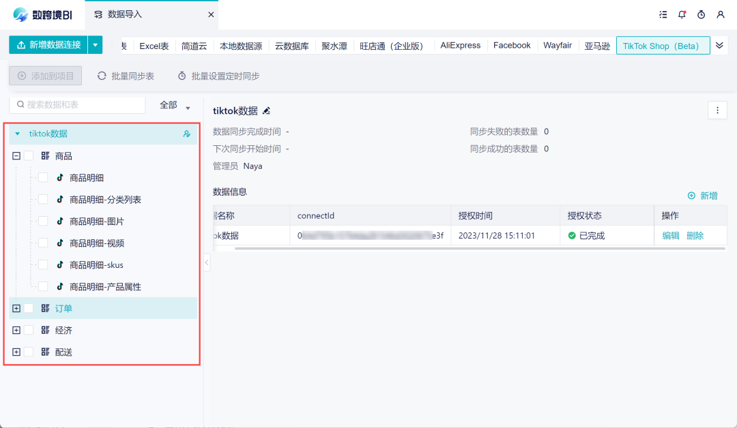Select the 订单 checkbox

coord(29,309)
